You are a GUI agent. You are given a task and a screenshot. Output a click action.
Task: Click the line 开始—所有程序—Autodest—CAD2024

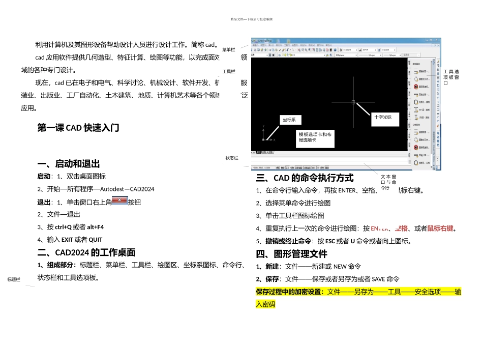pos(96,189)
